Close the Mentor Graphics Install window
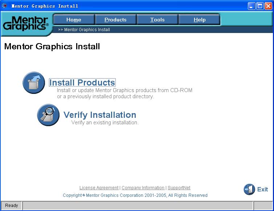Viewport: 274px width, 211px height. pyautogui.click(x=268, y=6)
